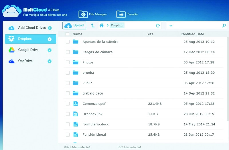Check the Public folder checkbox

[68, 83]
